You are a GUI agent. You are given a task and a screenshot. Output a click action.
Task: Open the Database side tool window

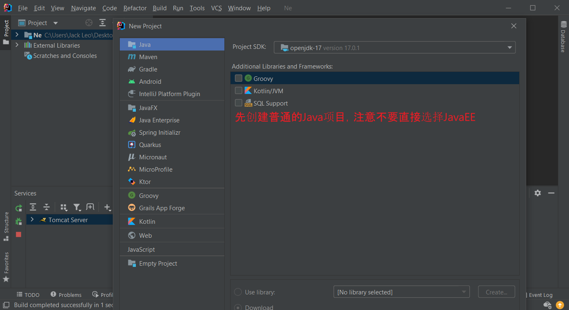(563, 36)
